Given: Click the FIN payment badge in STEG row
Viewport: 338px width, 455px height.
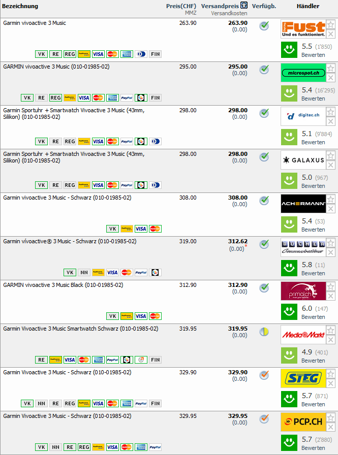Looking at the screenshot, I should tap(156, 404).
